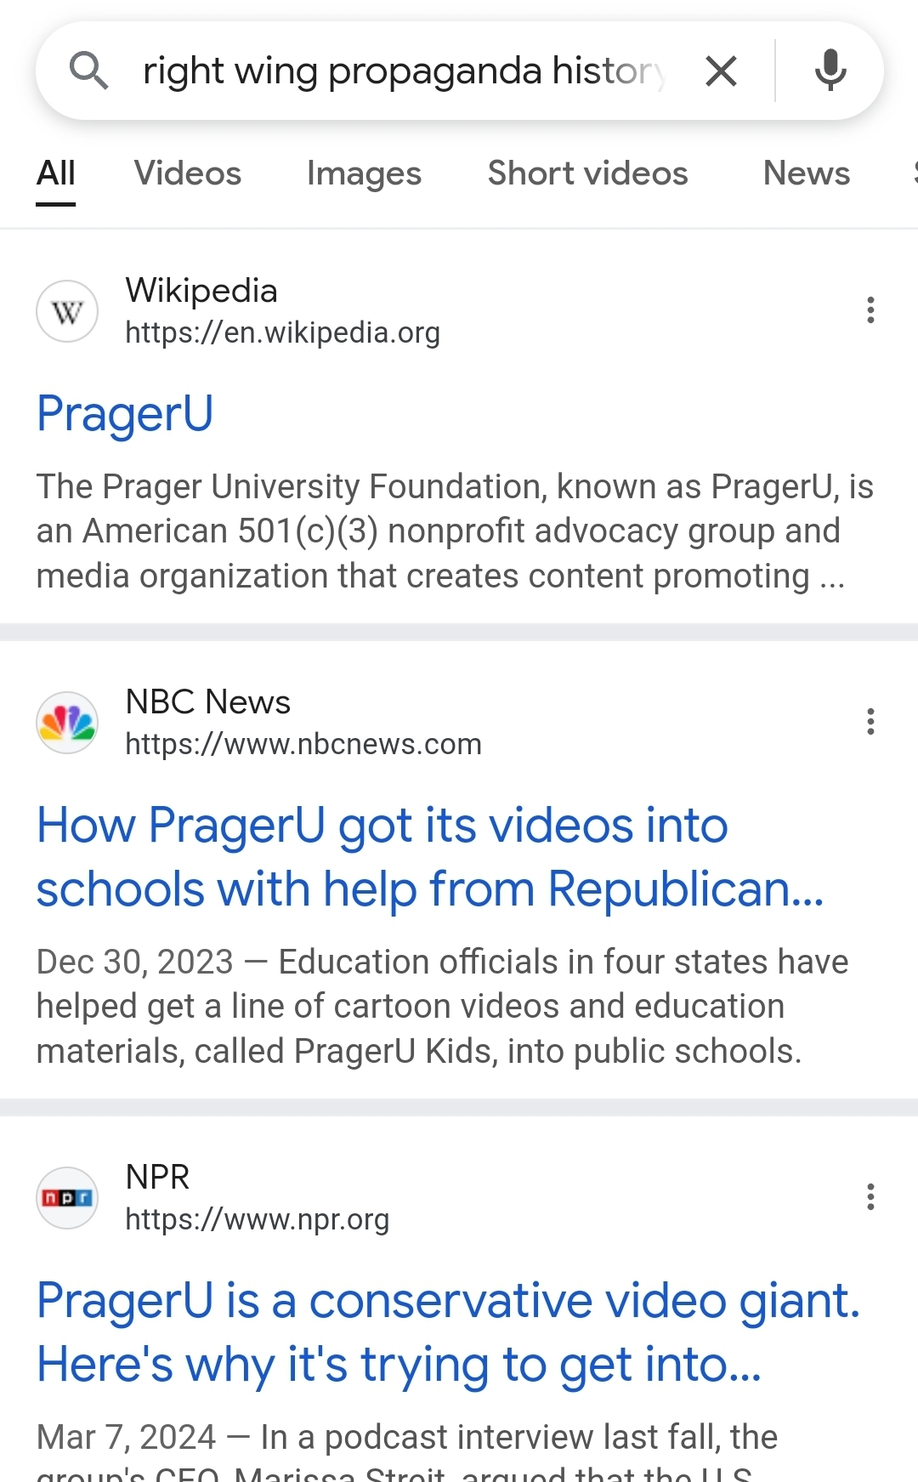Open the PragerU Wikipedia link
Screen dimensions: 918x1482
coord(125,414)
